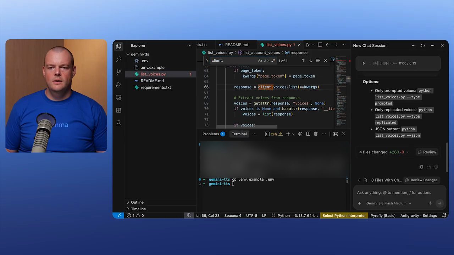Maximize the terminal panel size
This screenshot has height=255, width=454.
click(336, 134)
